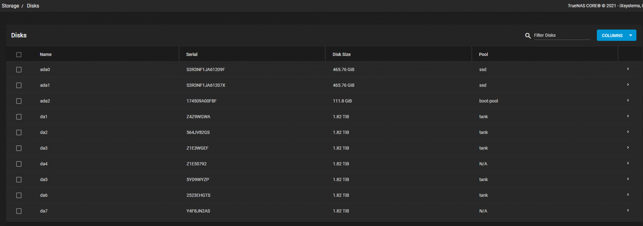Click into the Filter Disks search field
643x226 pixels.
click(562, 35)
